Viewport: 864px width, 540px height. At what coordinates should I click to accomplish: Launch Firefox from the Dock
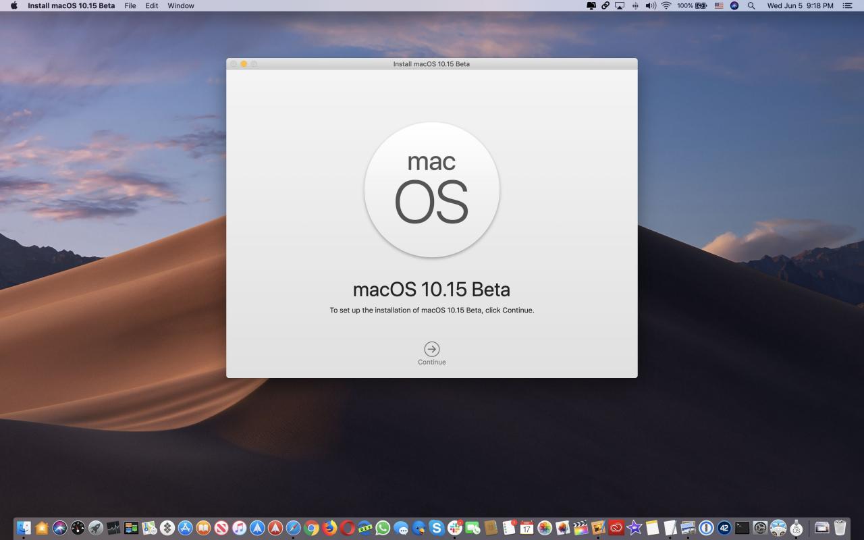pyautogui.click(x=329, y=528)
